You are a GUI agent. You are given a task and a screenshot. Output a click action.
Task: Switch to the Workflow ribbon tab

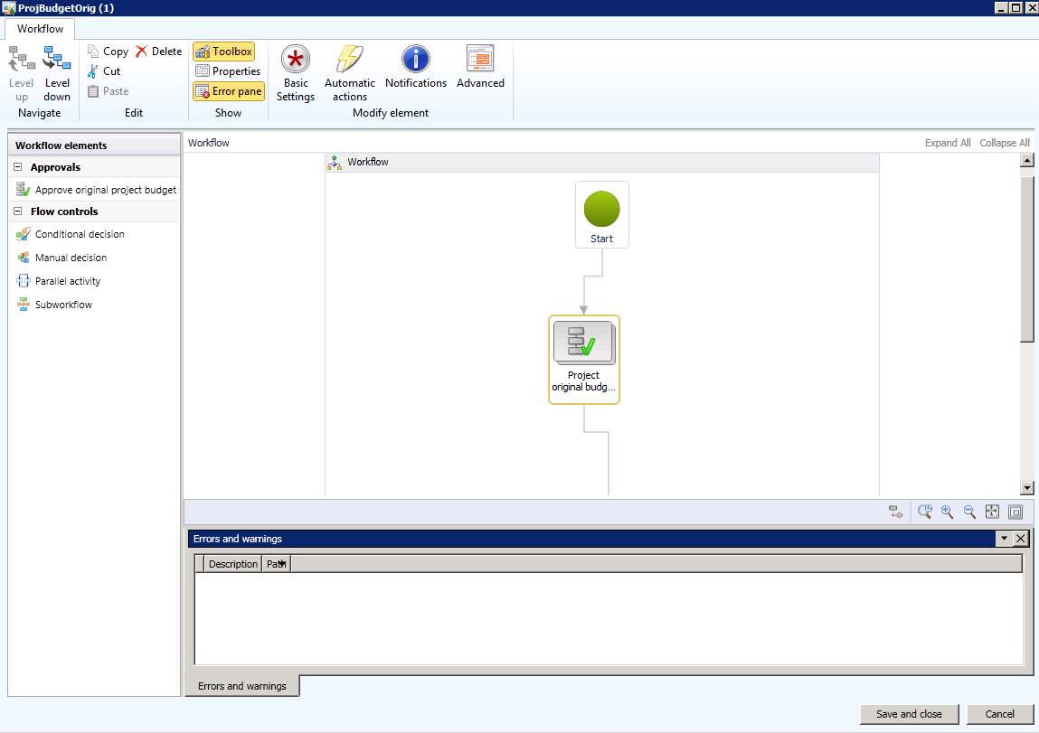pyautogui.click(x=39, y=28)
